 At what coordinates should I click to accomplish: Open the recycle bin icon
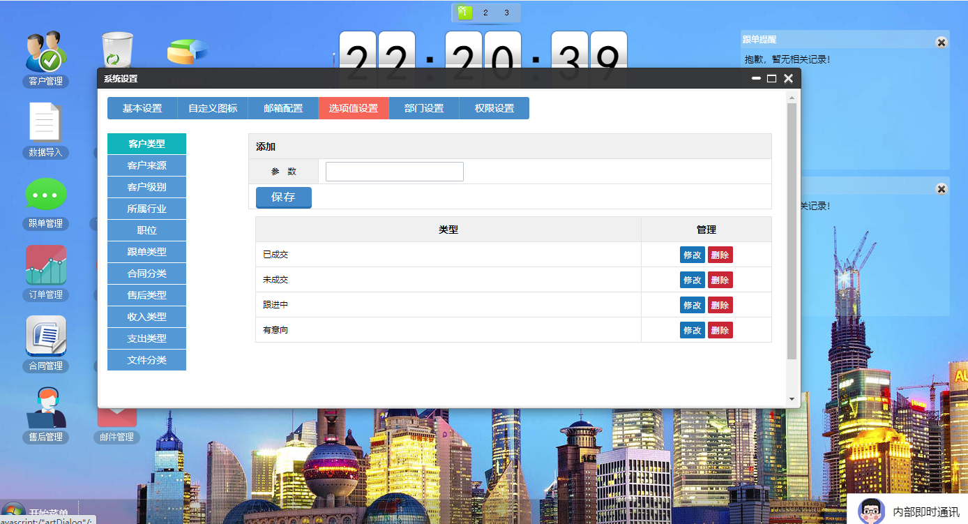point(116,49)
